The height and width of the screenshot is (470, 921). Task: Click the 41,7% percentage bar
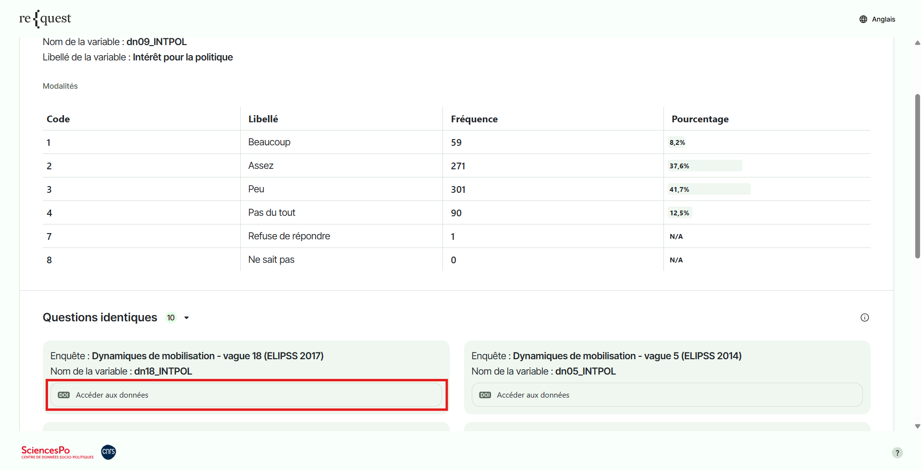point(709,189)
